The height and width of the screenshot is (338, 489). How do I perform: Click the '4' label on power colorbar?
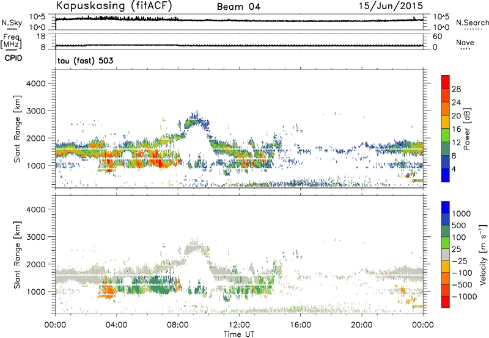(x=454, y=170)
